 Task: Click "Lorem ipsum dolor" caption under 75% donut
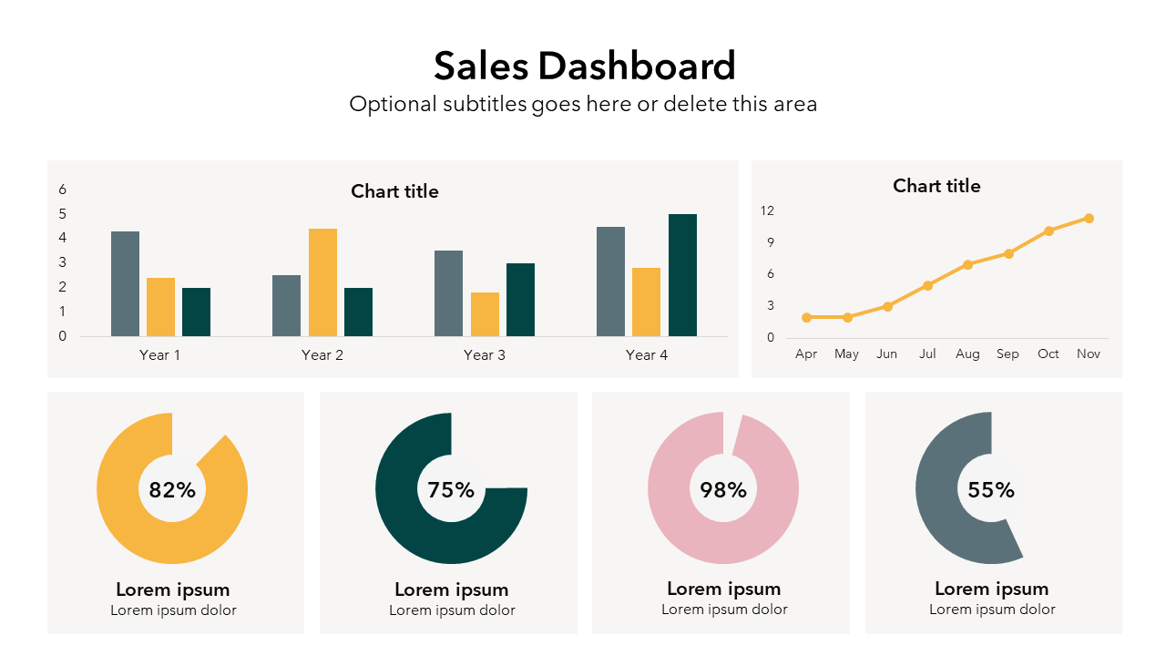point(452,610)
